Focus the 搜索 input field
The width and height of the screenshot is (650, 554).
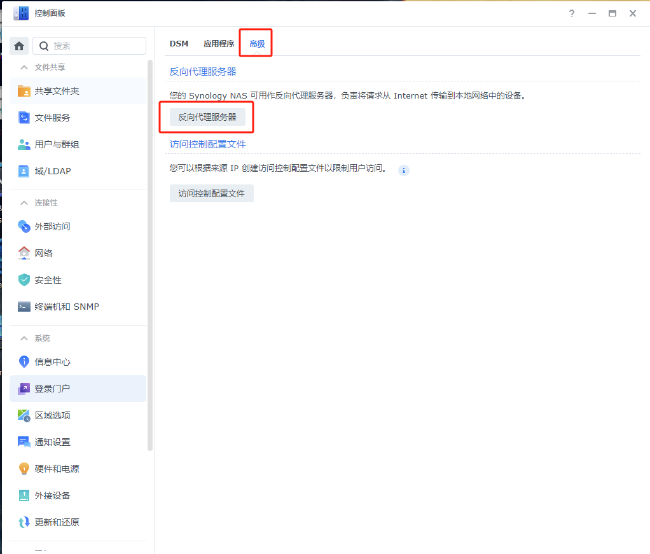90,46
